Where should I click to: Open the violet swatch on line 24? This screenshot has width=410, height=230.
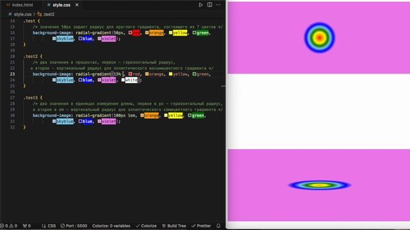pyautogui.click(x=99, y=80)
